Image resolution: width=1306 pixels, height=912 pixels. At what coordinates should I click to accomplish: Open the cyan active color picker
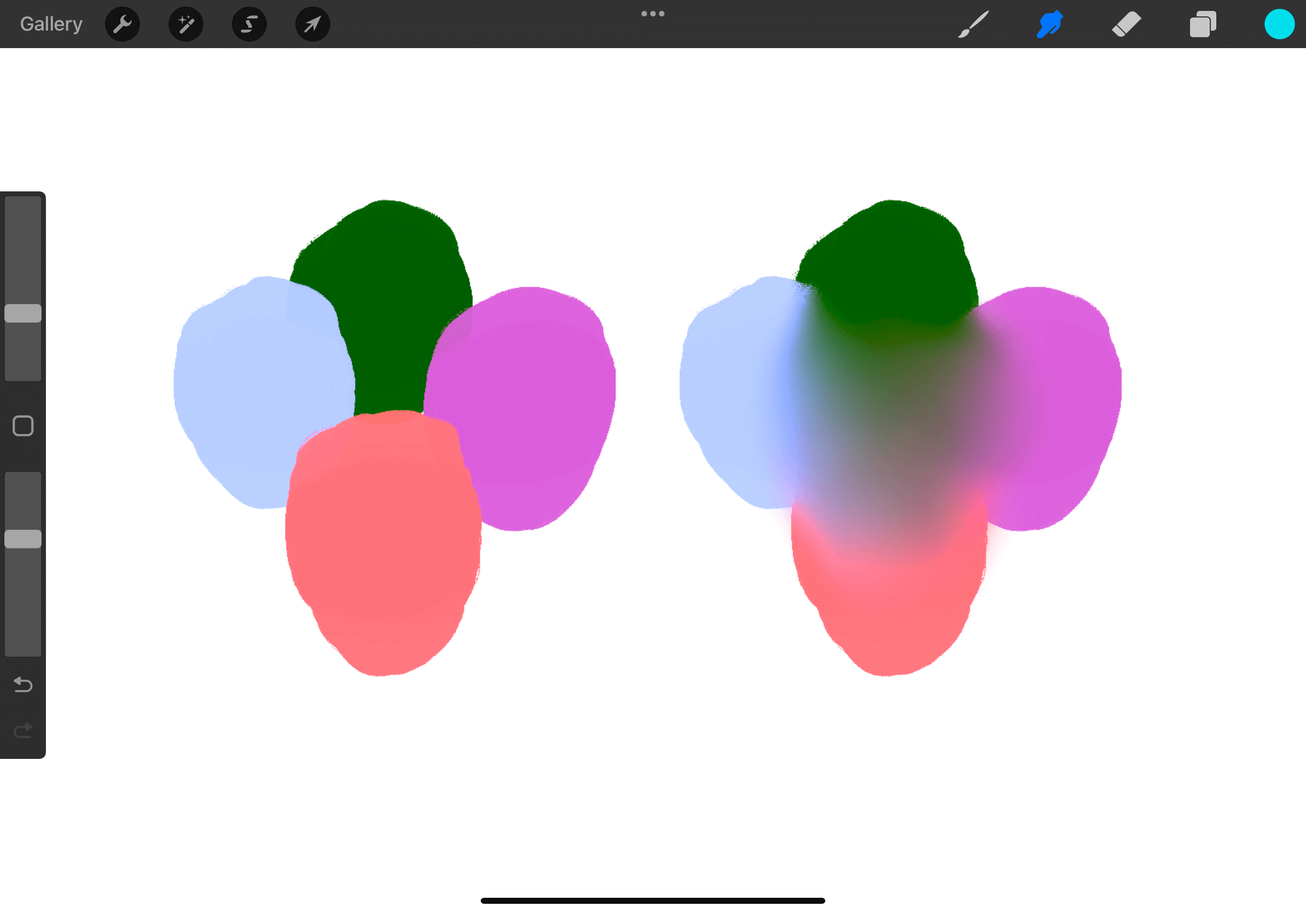click(1279, 25)
